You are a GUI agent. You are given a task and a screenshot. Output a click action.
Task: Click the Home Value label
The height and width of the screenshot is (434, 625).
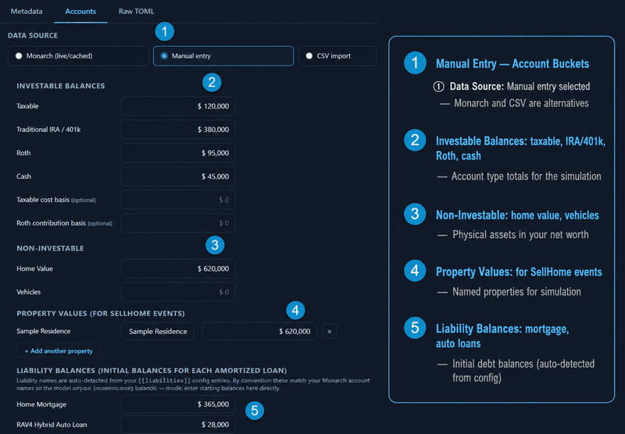tap(34, 269)
